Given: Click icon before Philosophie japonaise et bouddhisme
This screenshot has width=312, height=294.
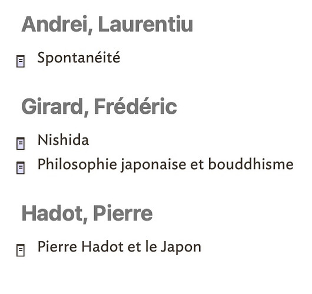Looking at the screenshot, I should pyautogui.click(x=21, y=168).
